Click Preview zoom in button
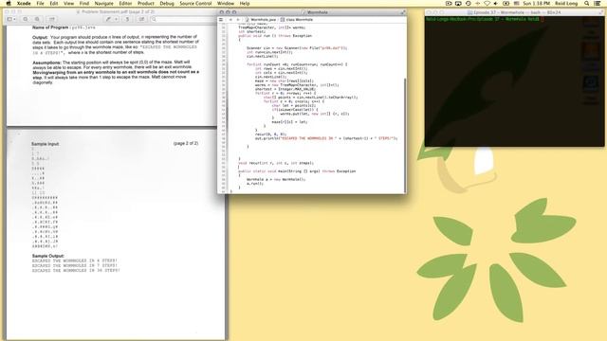 37,19
